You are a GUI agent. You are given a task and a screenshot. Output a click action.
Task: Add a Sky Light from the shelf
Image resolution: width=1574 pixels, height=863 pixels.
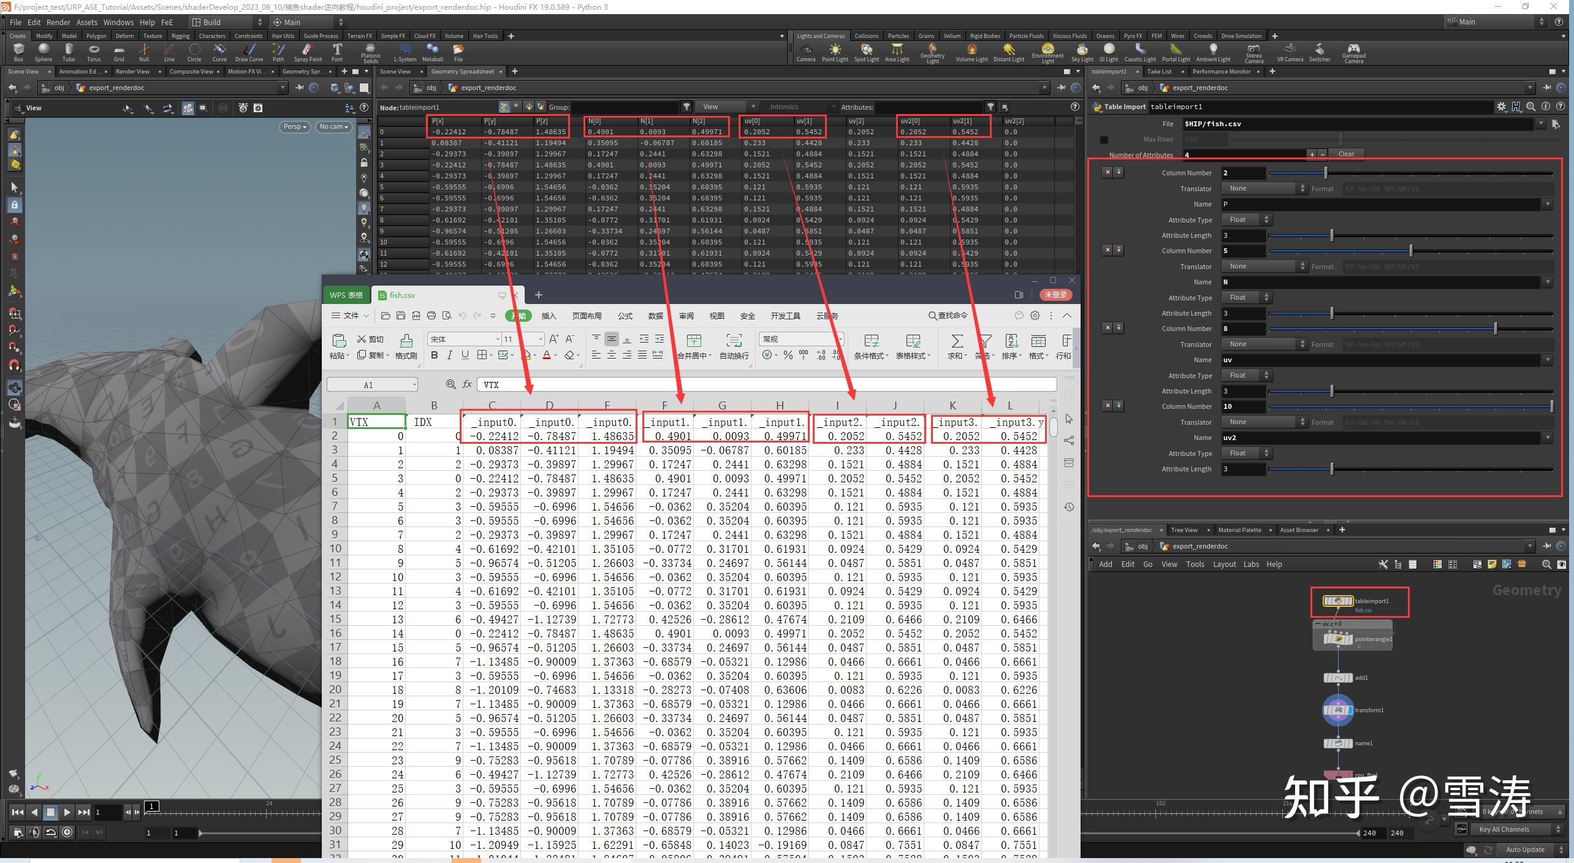[x=1082, y=53]
